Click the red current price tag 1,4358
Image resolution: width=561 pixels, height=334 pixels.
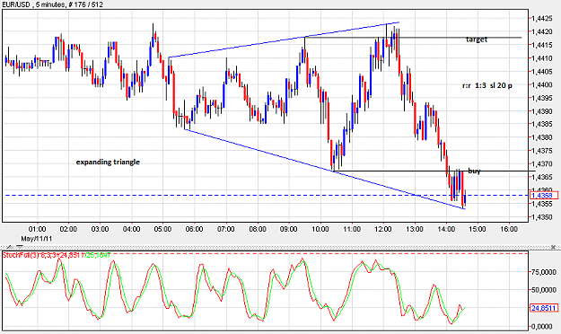pos(544,196)
